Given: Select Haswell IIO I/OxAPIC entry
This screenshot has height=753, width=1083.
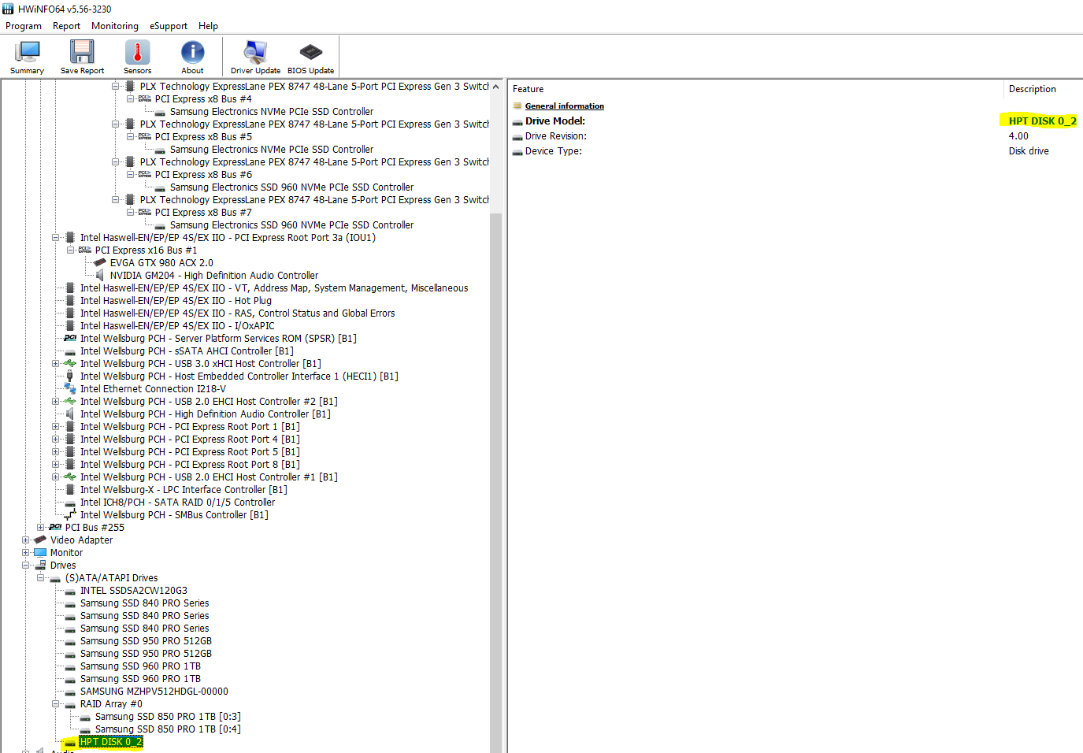Looking at the screenshot, I should click(177, 326).
